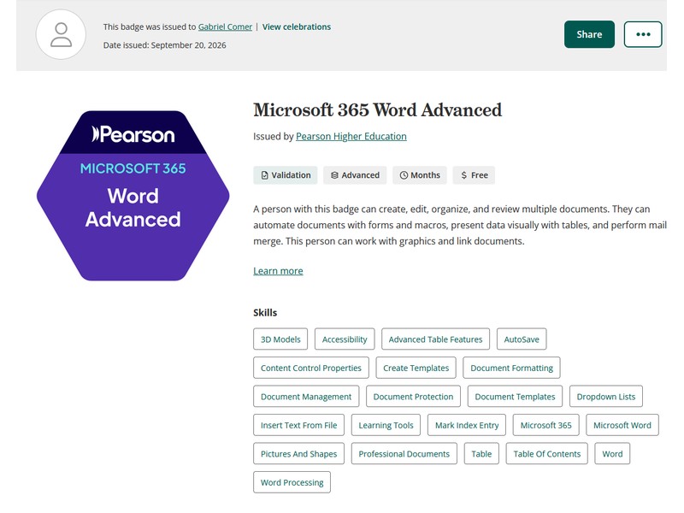The height and width of the screenshot is (513, 684).
Task: Click the Content Control Properties skill tag
Action: click(311, 368)
